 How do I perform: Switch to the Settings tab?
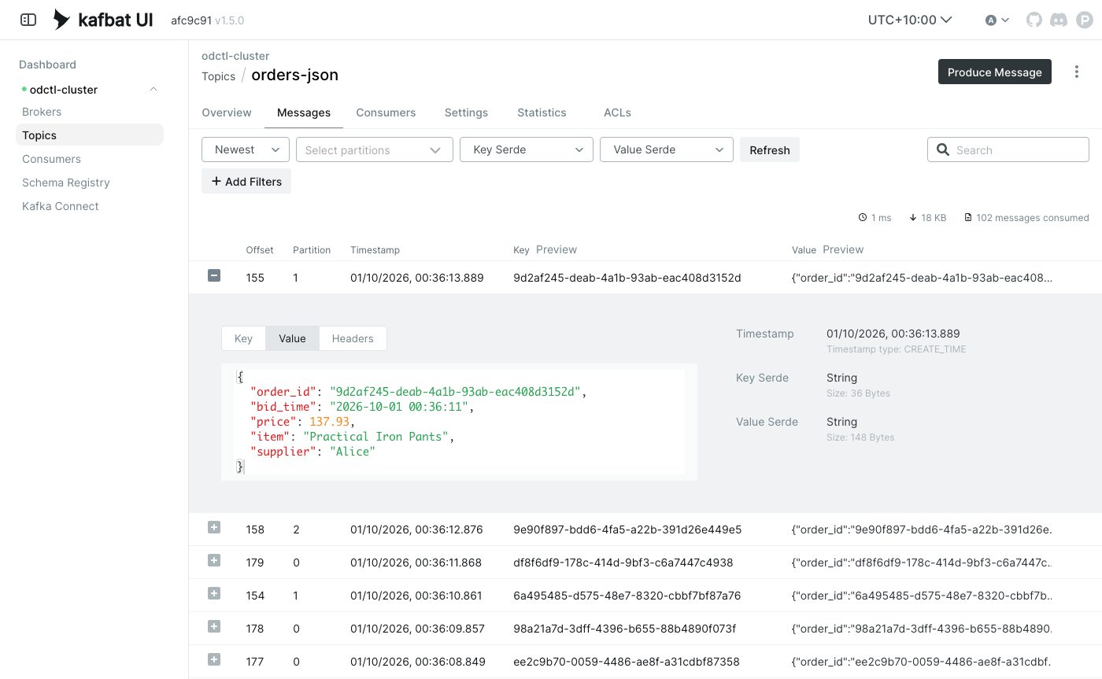466,113
